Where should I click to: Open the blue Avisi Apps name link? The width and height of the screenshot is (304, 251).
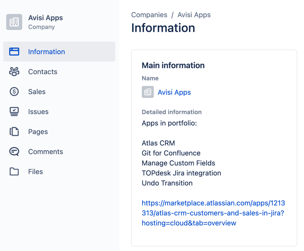coord(174,92)
